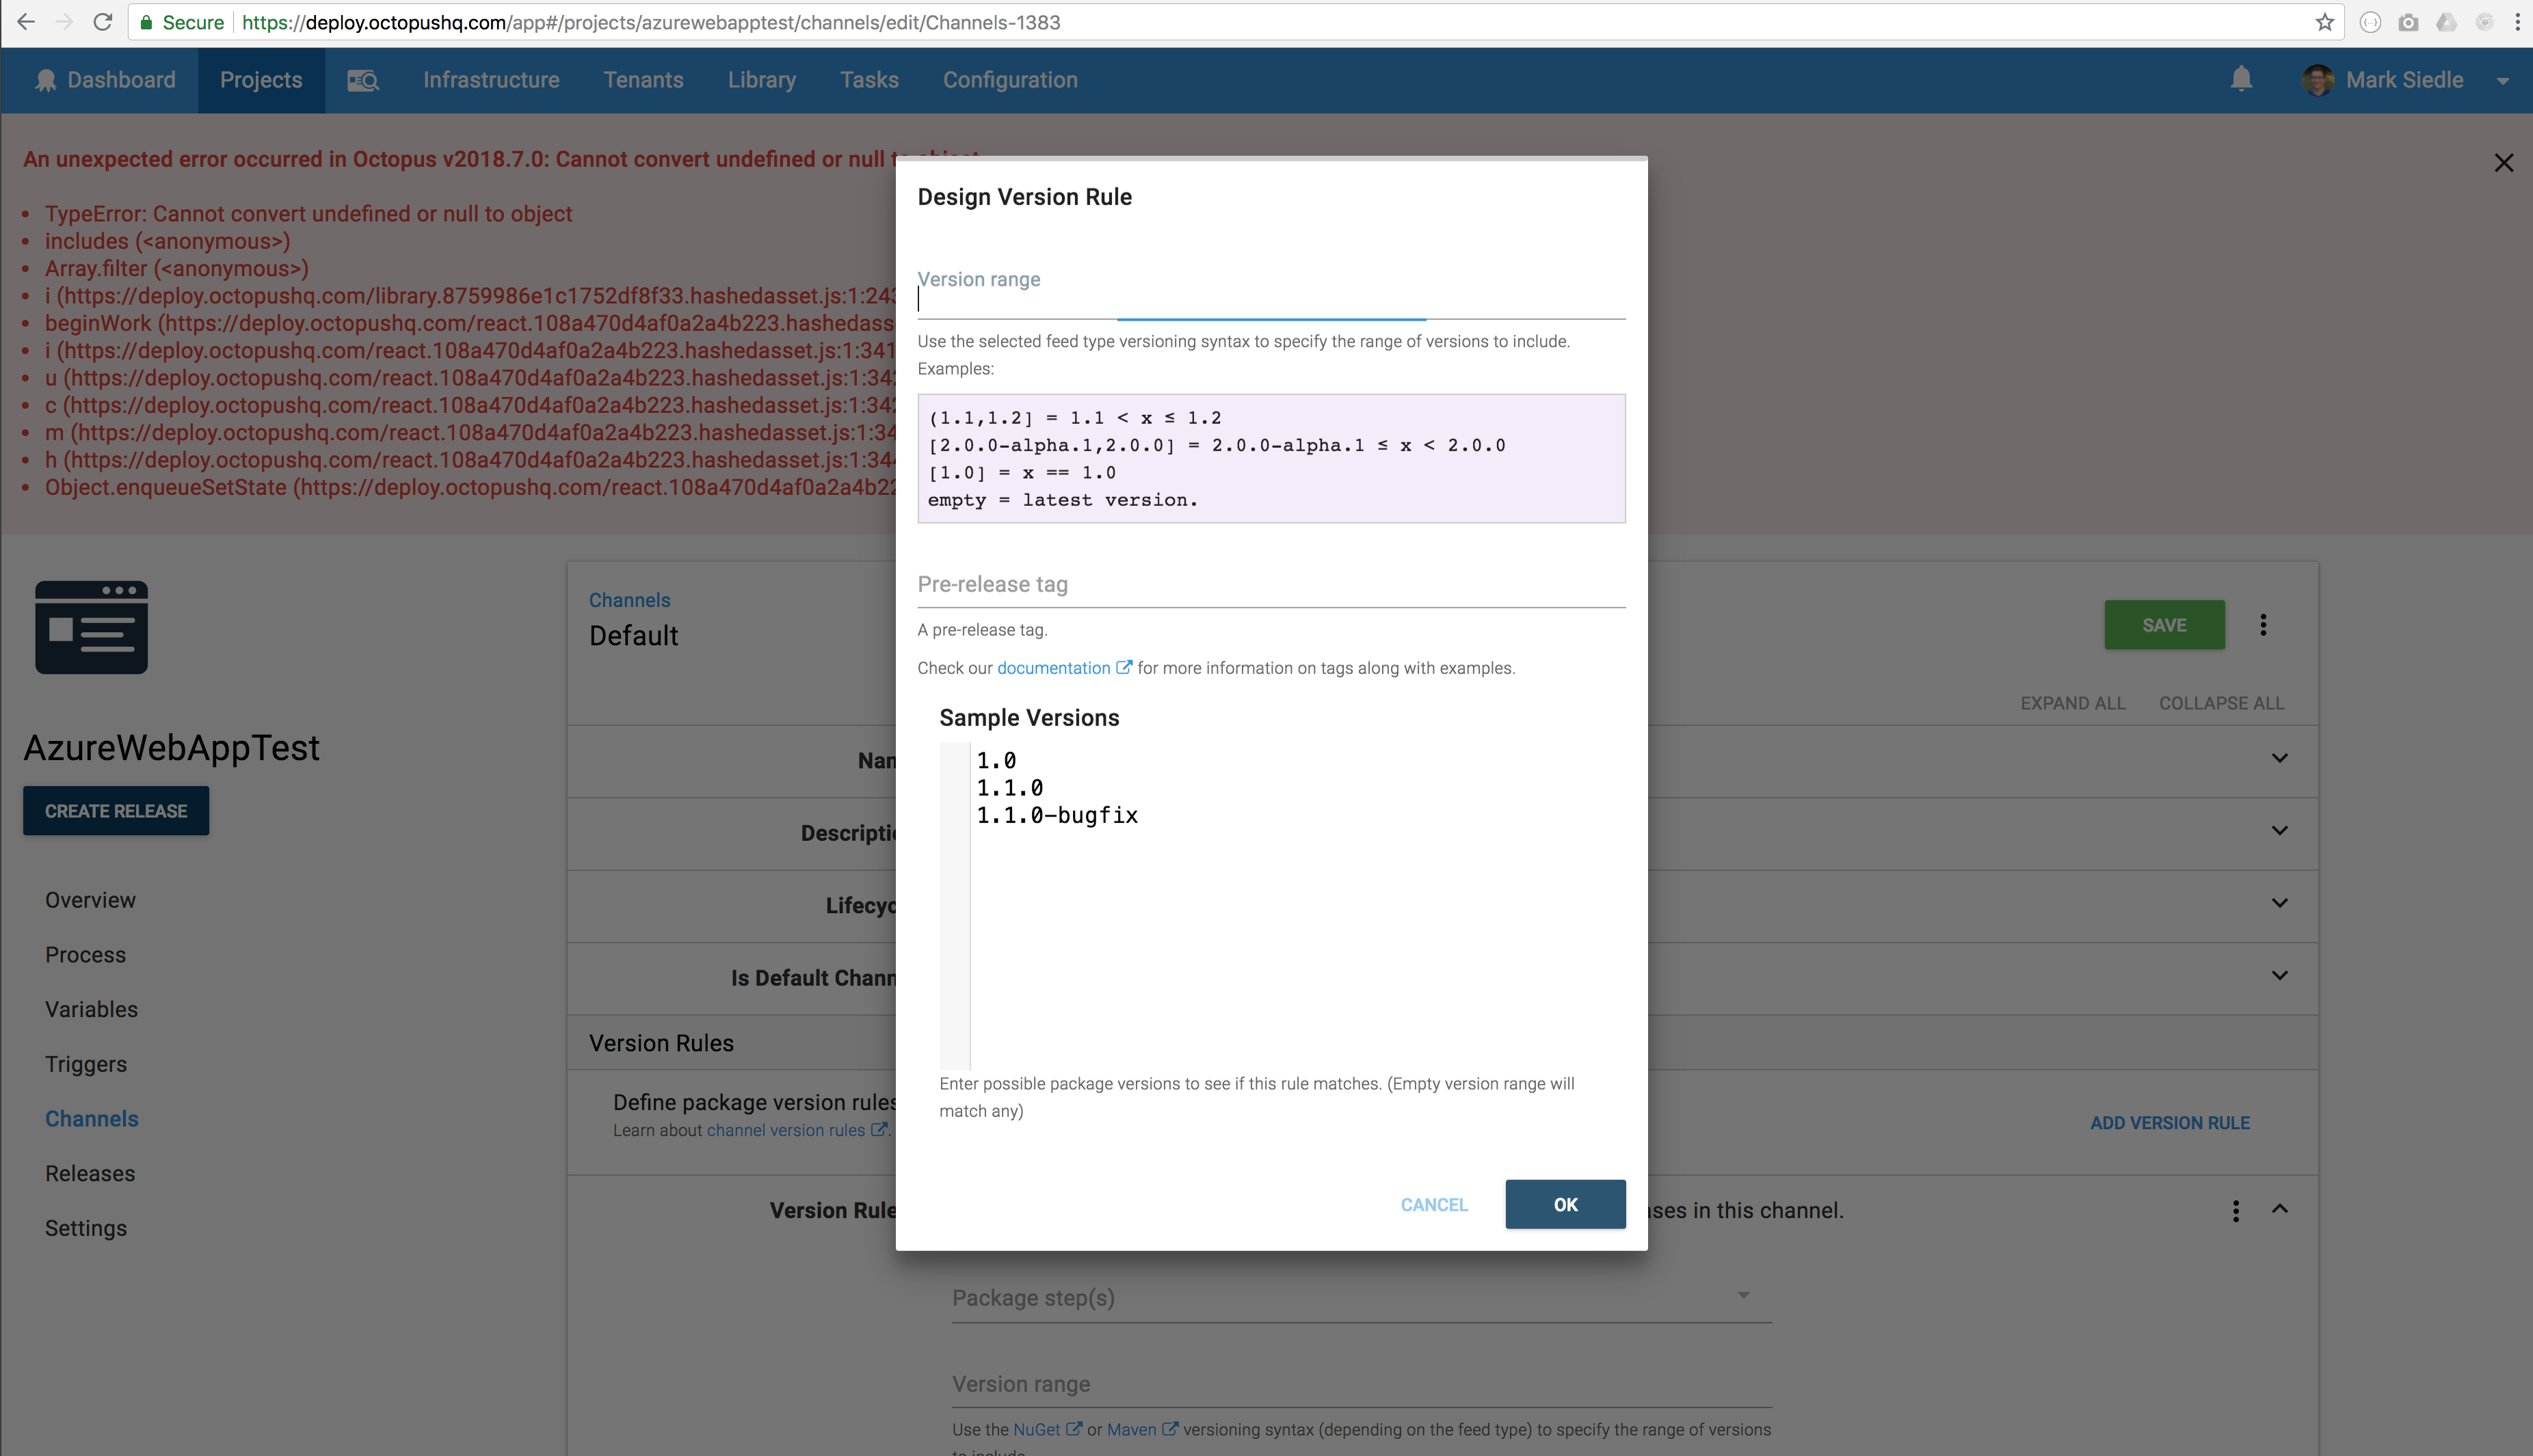Click OK in the Design Version Rule dialog
The height and width of the screenshot is (1456, 2533).
tap(1565, 1204)
